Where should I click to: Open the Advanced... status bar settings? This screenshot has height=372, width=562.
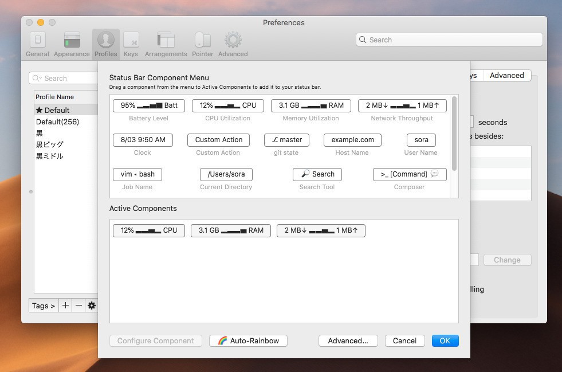point(348,340)
